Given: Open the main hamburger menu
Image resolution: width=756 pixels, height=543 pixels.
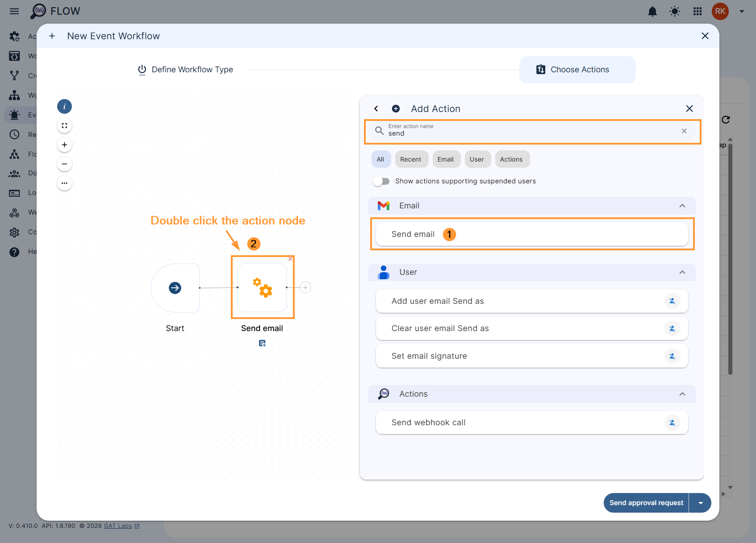Looking at the screenshot, I should click(14, 11).
